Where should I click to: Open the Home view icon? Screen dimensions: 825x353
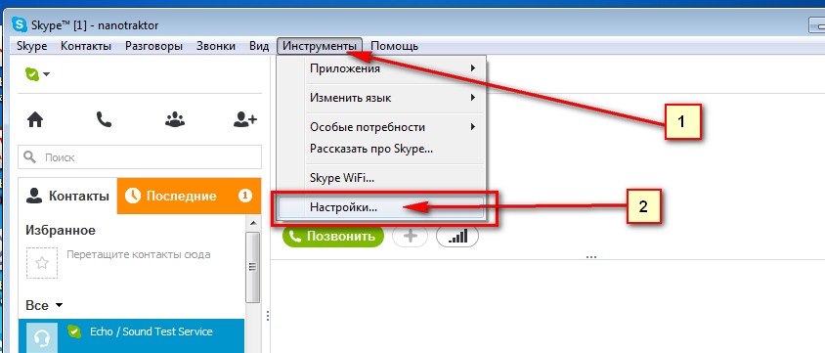pos(35,120)
